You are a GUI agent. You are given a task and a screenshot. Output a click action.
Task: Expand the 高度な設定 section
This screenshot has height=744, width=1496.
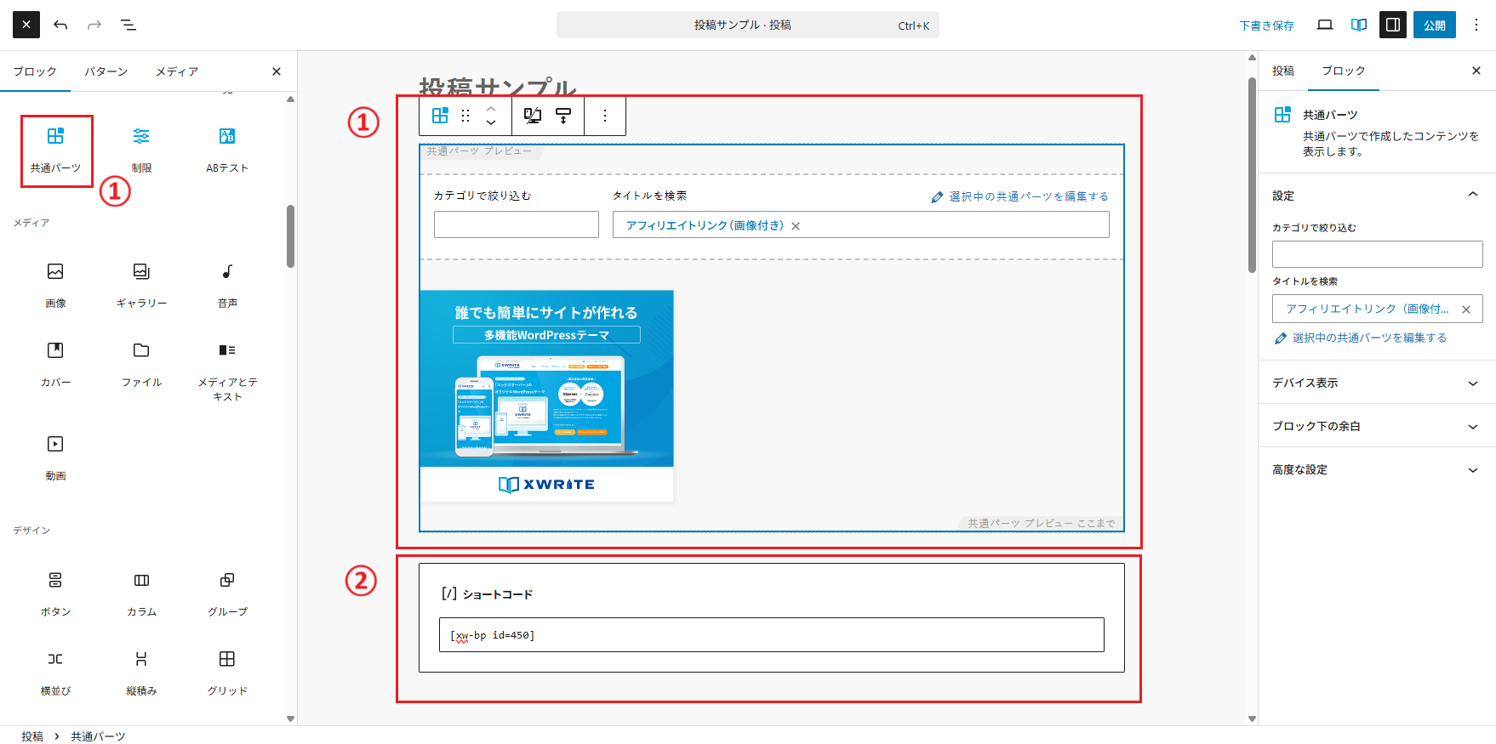[1377, 469]
